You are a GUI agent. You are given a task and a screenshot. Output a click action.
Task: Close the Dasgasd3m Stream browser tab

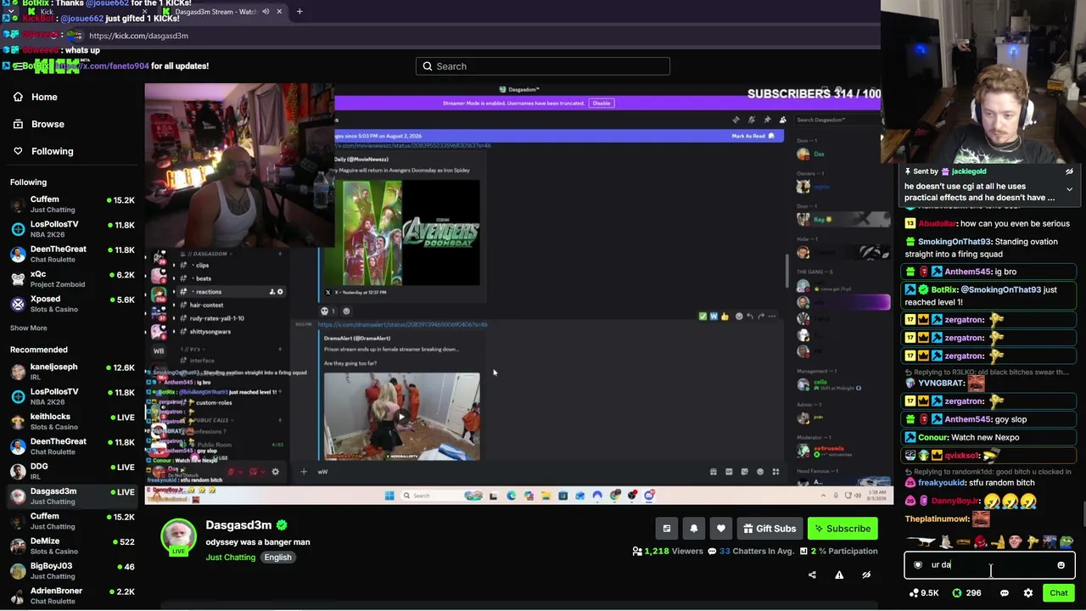tap(278, 12)
